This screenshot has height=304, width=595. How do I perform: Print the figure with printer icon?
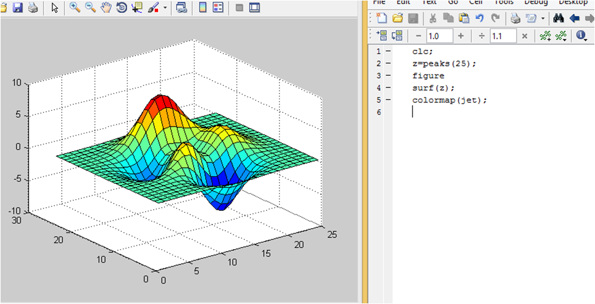point(33,7)
